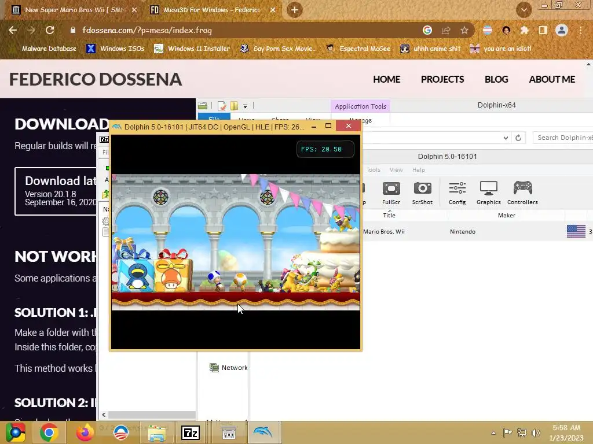Go back in Chrome with the back arrow

13,30
